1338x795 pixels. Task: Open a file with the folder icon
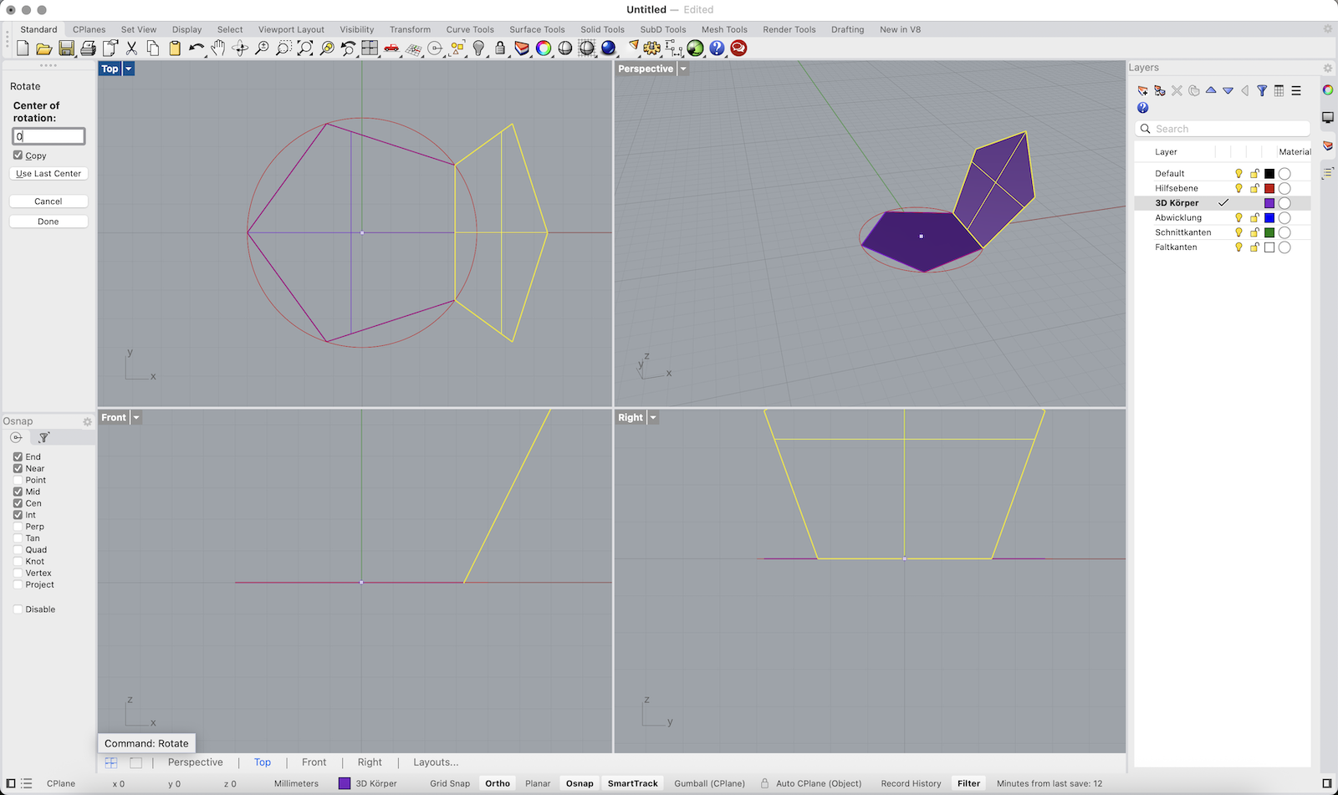(44, 48)
